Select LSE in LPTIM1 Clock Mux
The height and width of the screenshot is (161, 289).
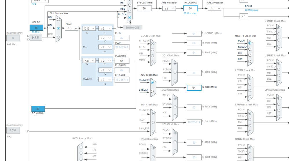point(250,96)
